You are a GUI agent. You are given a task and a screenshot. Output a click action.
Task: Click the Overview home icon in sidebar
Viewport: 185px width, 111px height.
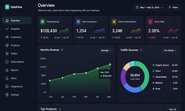7,20
